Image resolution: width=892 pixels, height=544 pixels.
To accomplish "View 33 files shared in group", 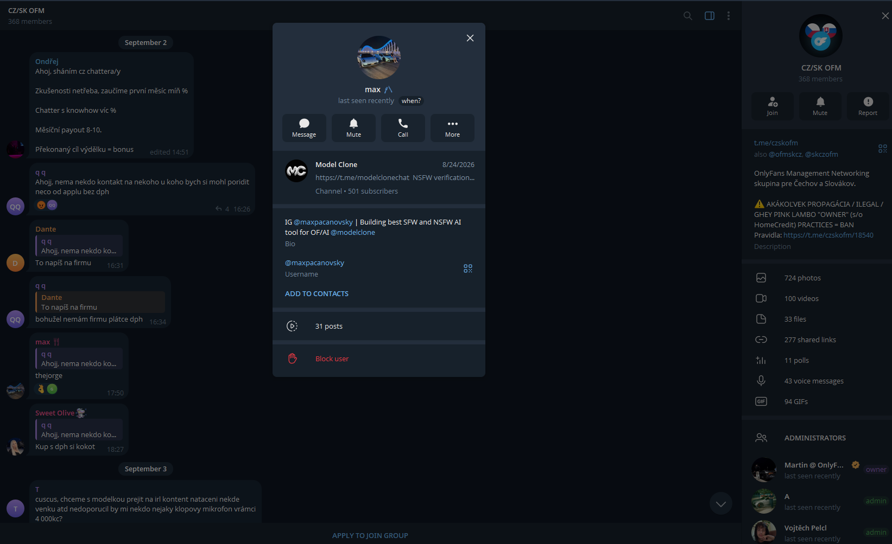I will click(817, 319).
